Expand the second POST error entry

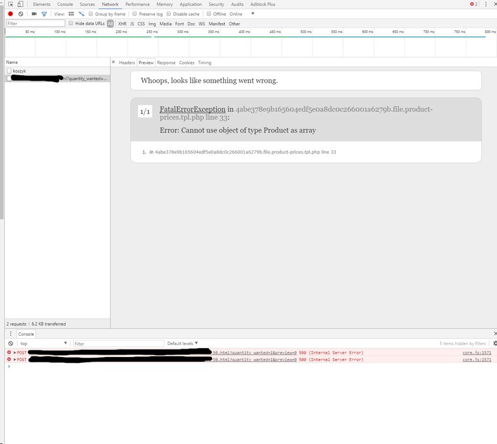pos(15,359)
